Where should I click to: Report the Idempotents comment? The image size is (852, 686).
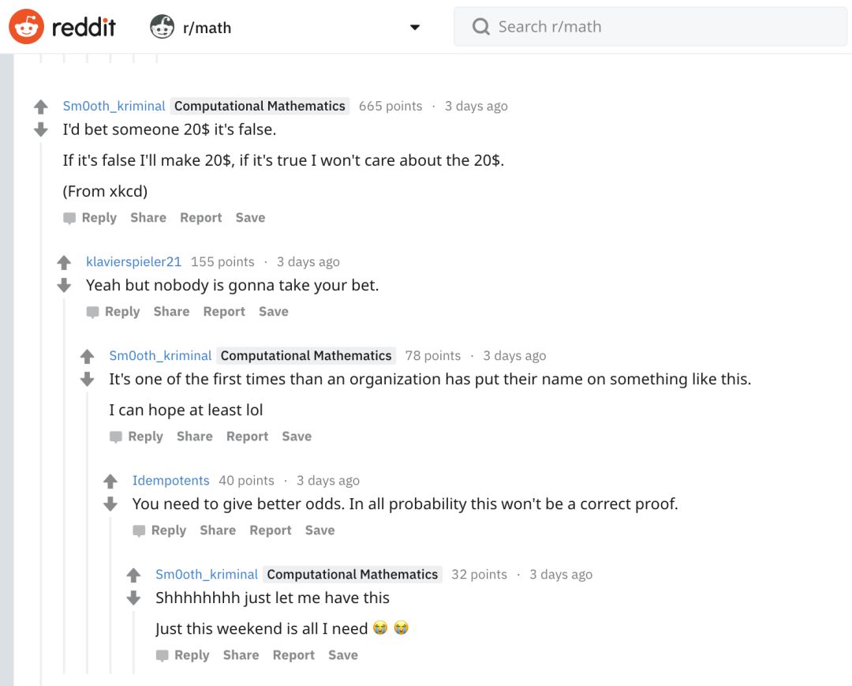(271, 530)
